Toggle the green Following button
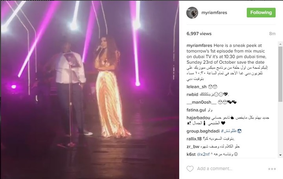The height and width of the screenshot is (179, 283). tap(261, 13)
